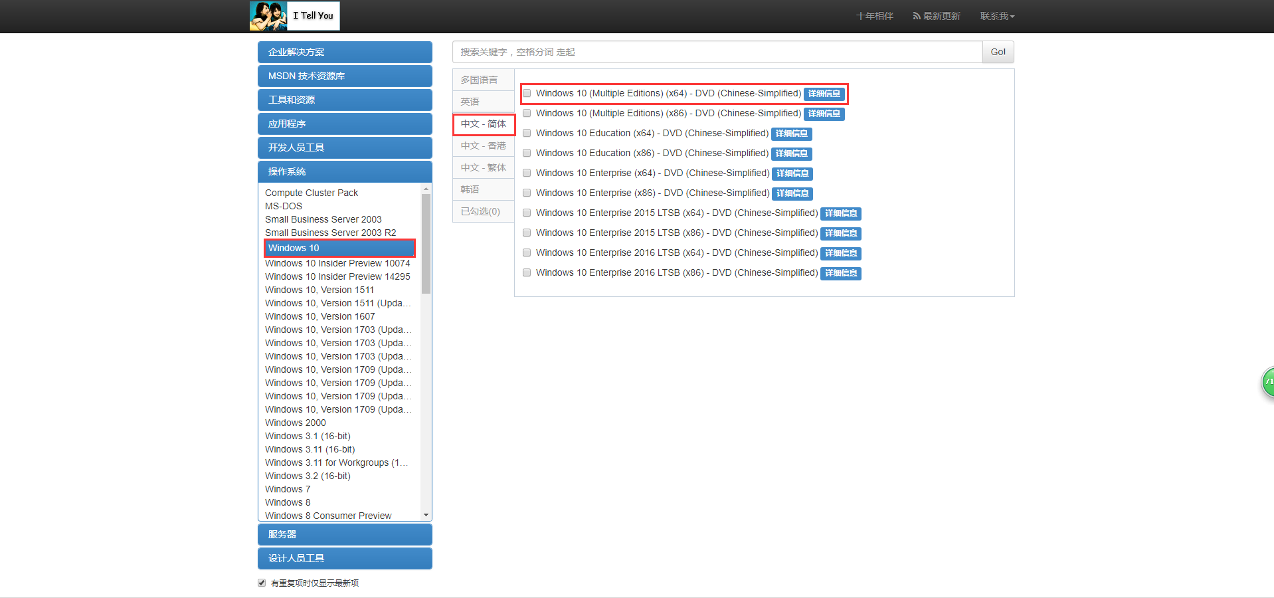This screenshot has width=1274, height=598.
Task: Check Enterprise 2015 LTSB (x64) checkbox
Action: pos(527,213)
